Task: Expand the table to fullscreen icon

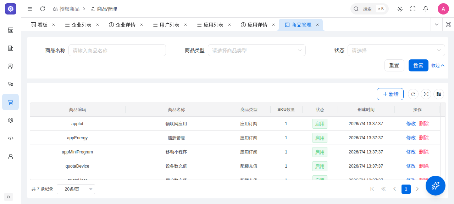Action: tap(426, 94)
